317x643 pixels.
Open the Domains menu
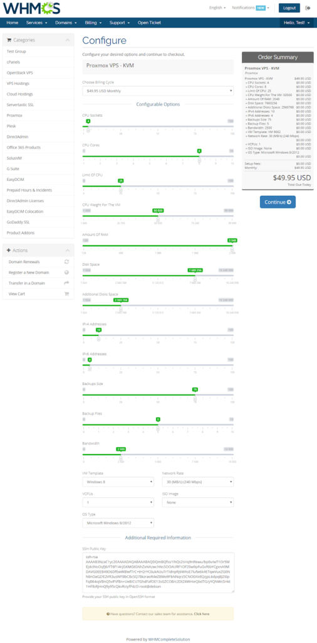point(66,23)
